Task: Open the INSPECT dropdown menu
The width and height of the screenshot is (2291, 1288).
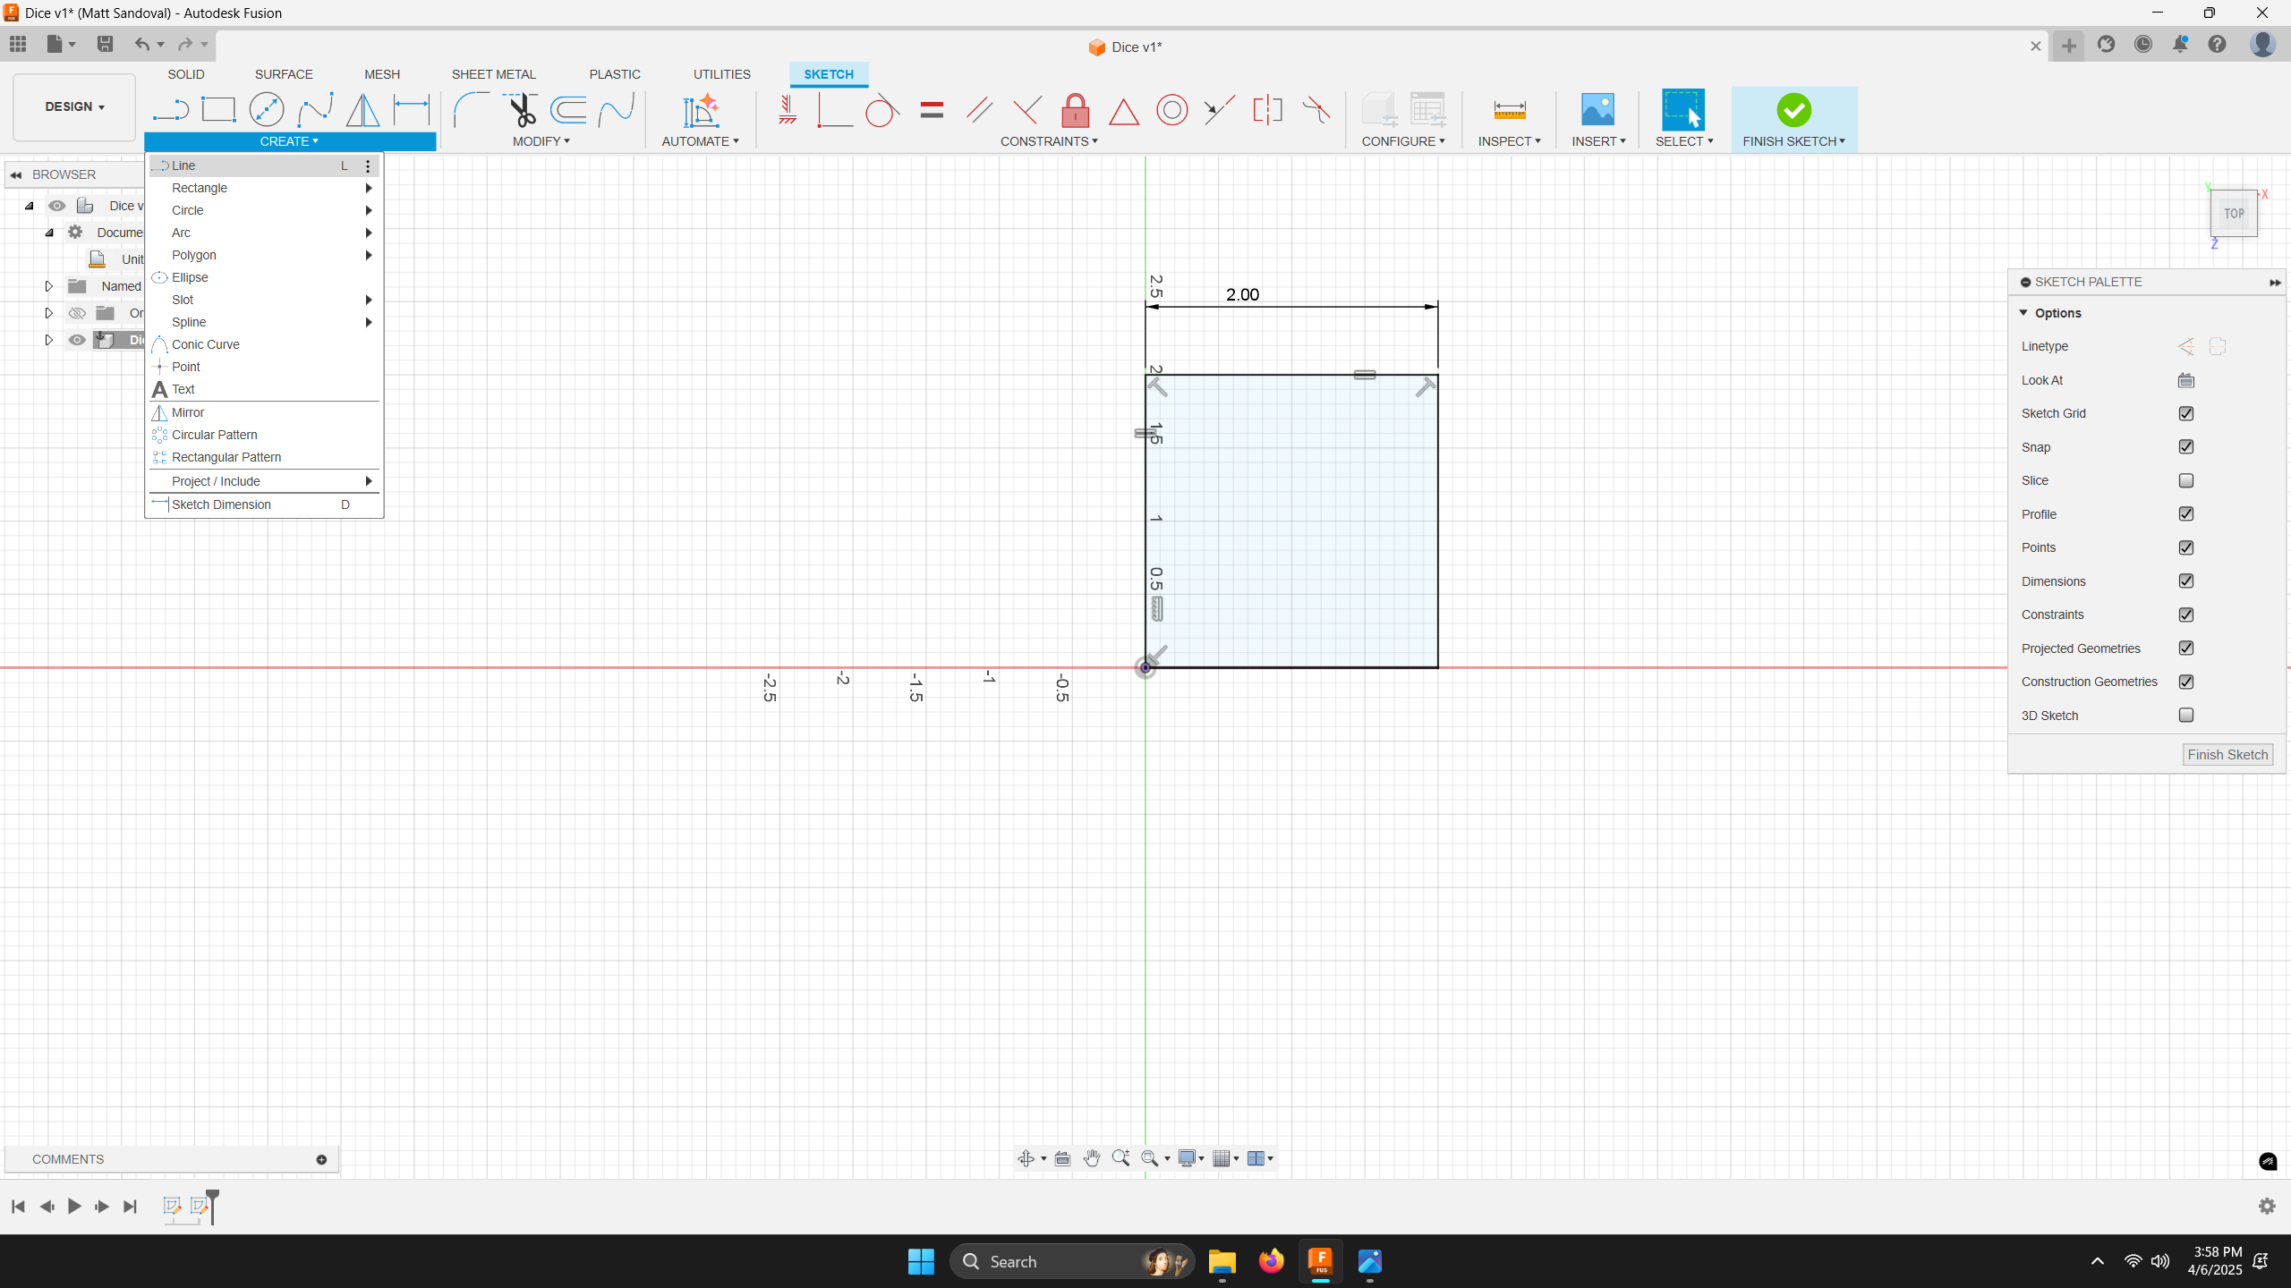Action: (1509, 141)
